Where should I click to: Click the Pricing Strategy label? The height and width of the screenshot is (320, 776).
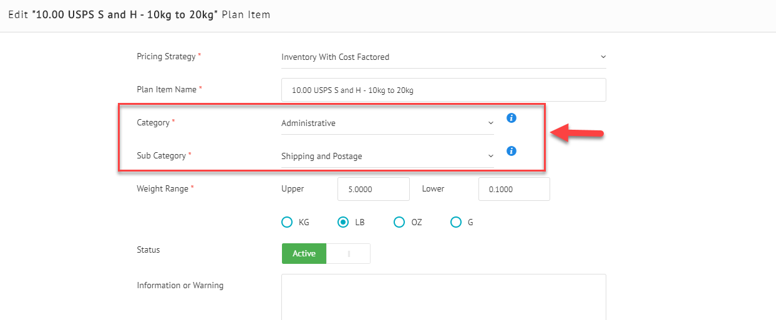167,56
